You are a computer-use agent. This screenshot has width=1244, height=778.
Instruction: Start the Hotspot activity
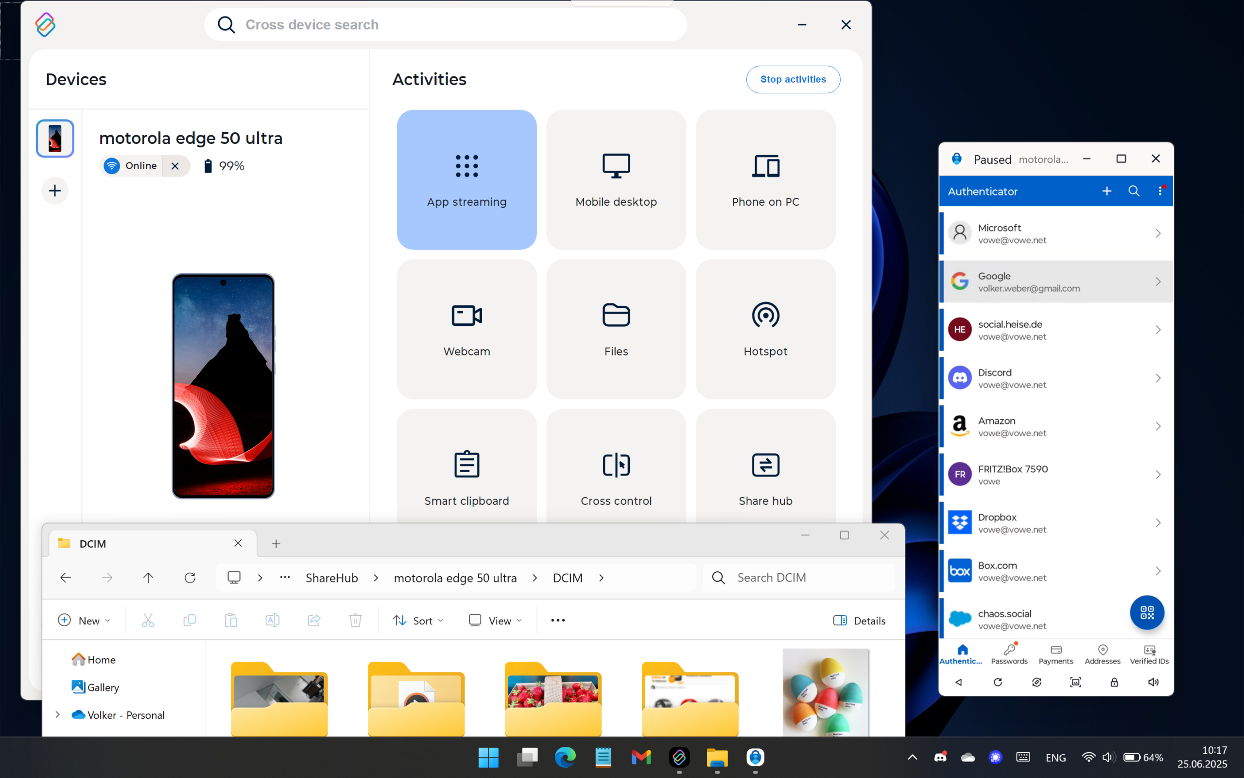765,329
